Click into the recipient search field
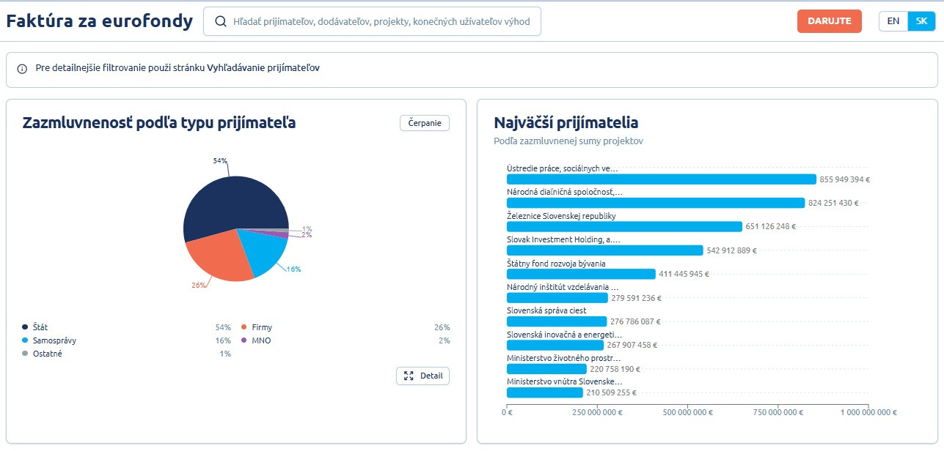This screenshot has height=451, width=944. [381, 22]
